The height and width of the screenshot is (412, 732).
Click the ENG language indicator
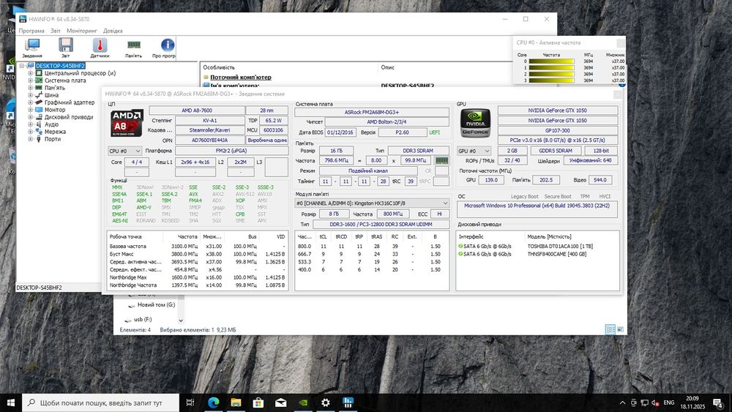coord(669,402)
